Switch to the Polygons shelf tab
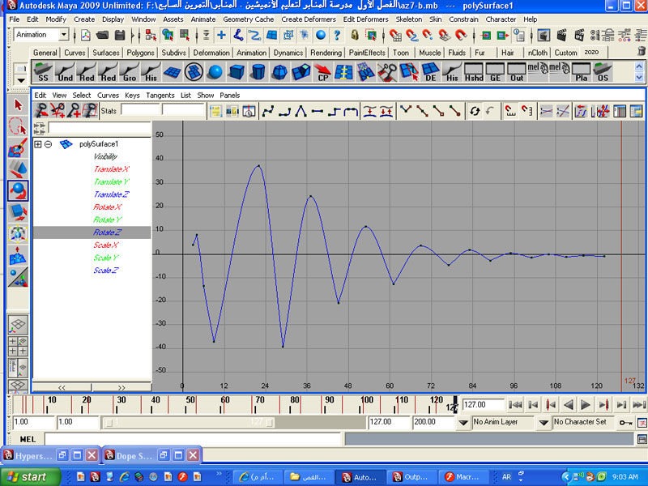 click(x=140, y=53)
